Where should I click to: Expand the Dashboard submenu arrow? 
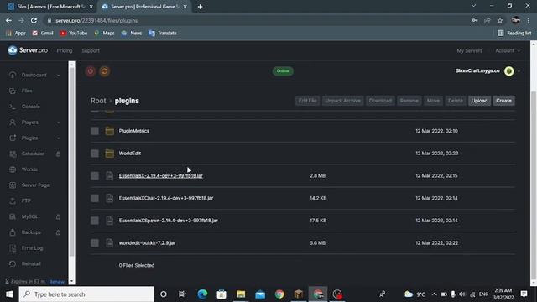coord(58,75)
